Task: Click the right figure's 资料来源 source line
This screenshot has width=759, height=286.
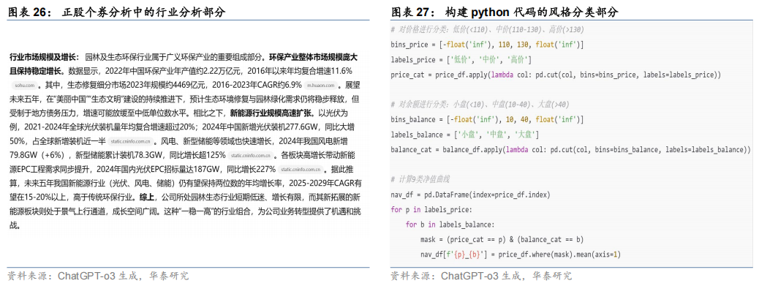Action: tap(481, 276)
